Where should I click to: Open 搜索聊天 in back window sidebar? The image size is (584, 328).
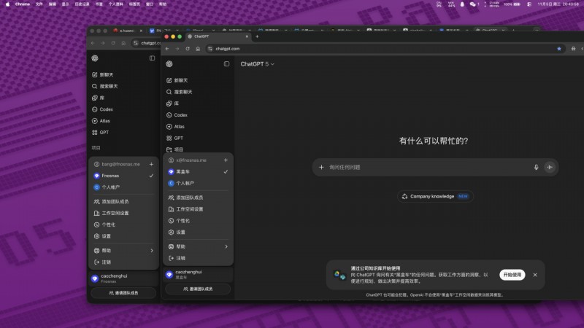123,86
